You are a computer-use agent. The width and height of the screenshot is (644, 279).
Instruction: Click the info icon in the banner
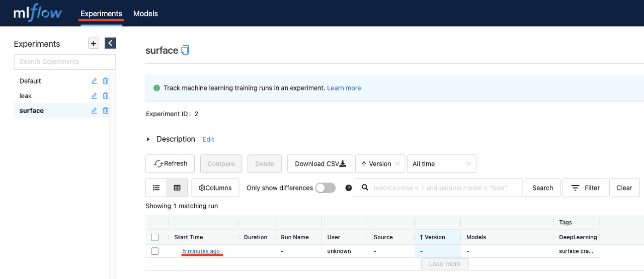(156, 88)
